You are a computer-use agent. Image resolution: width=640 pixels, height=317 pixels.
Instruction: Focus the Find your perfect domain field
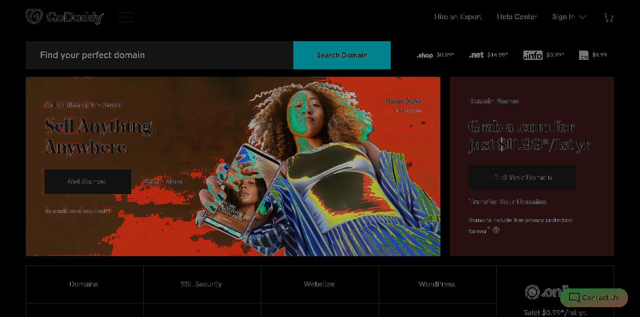pyautogui.click(x=159, y=55)
